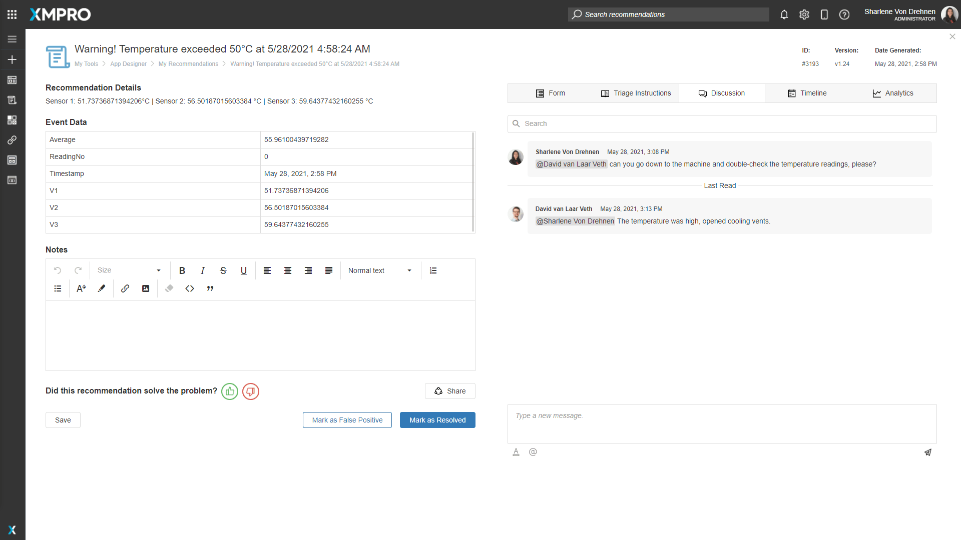Click the Timestamp link May 28 2021
This screenshot has width=961, height=540.
click(300, 173)
